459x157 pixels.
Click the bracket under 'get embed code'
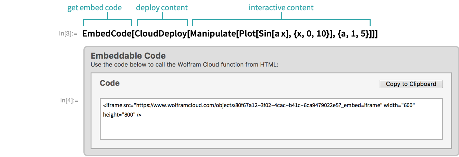pyautogui.click(x=108, y=20)
